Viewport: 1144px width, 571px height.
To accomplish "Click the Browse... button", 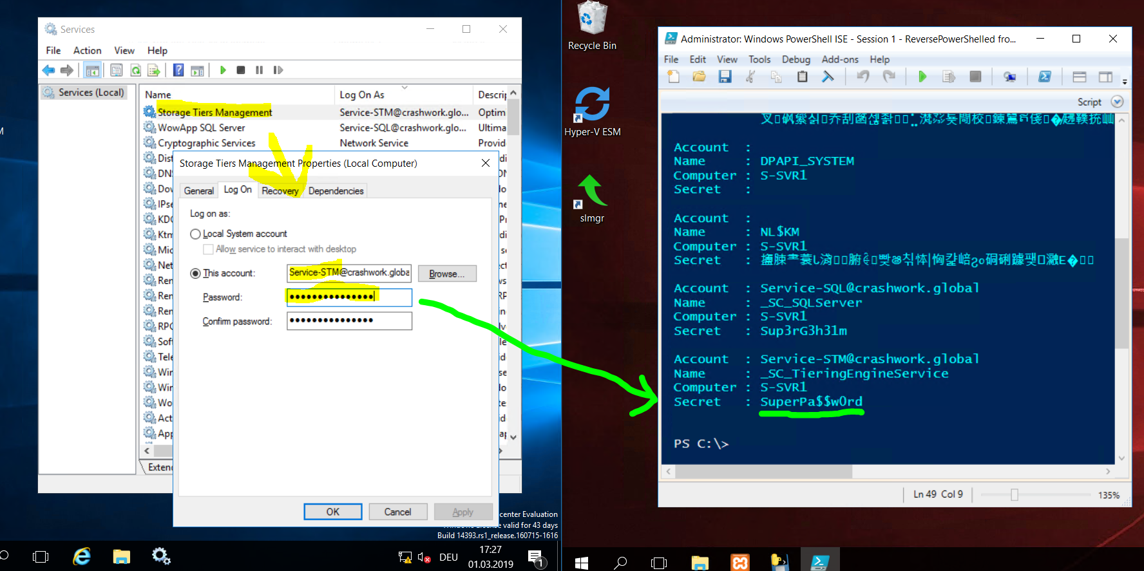I will [447, 274].
